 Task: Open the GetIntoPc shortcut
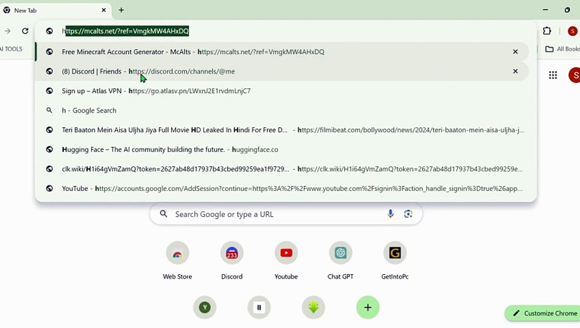tap(395, 260)
